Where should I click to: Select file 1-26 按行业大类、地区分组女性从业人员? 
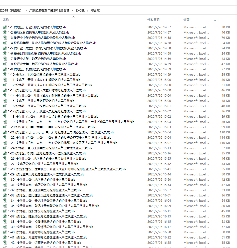pos(47,159)
